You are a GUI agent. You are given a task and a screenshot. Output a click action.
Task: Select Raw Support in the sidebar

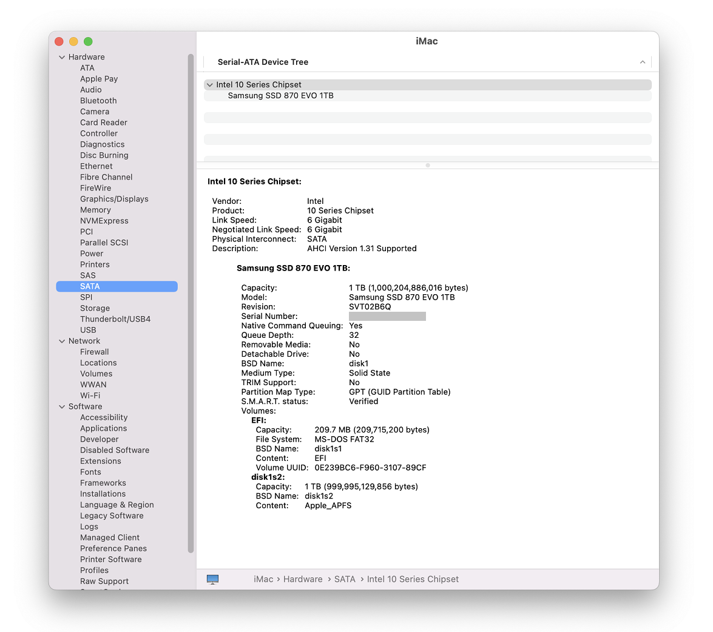tap(104, 581)
